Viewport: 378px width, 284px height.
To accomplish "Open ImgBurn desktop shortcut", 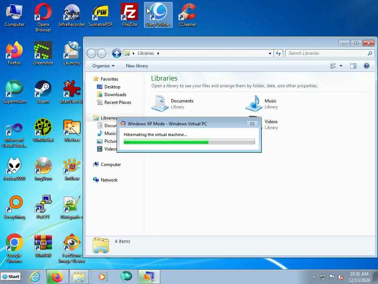I will click(43, 169).
